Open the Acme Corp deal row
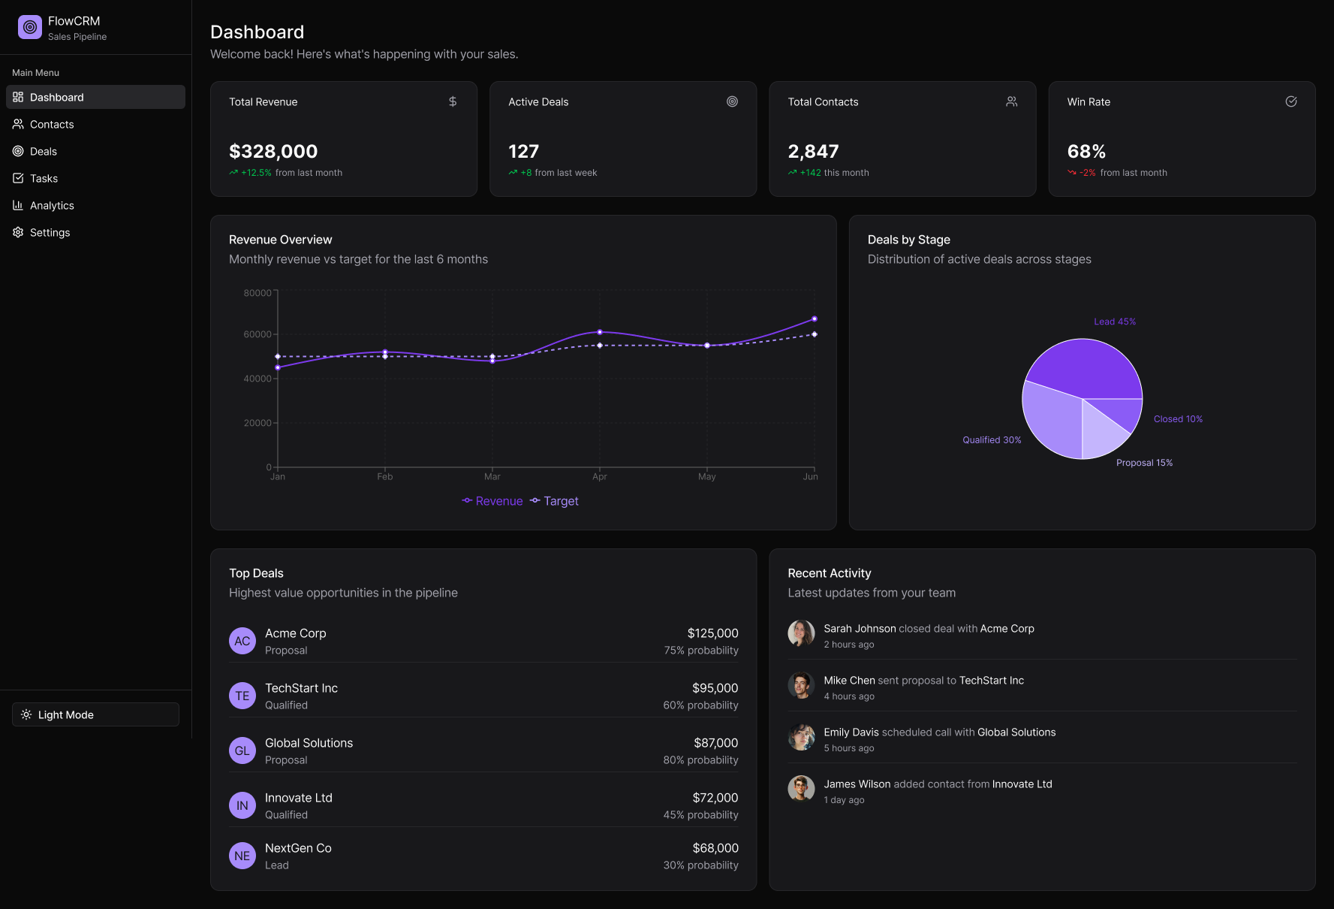Image resolution: width=1334 pixels, height=909 pixels. [x=483, y=641]
